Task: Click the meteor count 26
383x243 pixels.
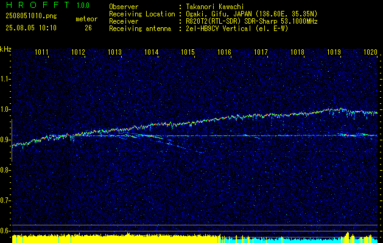Action: click(x=88, y=28)
